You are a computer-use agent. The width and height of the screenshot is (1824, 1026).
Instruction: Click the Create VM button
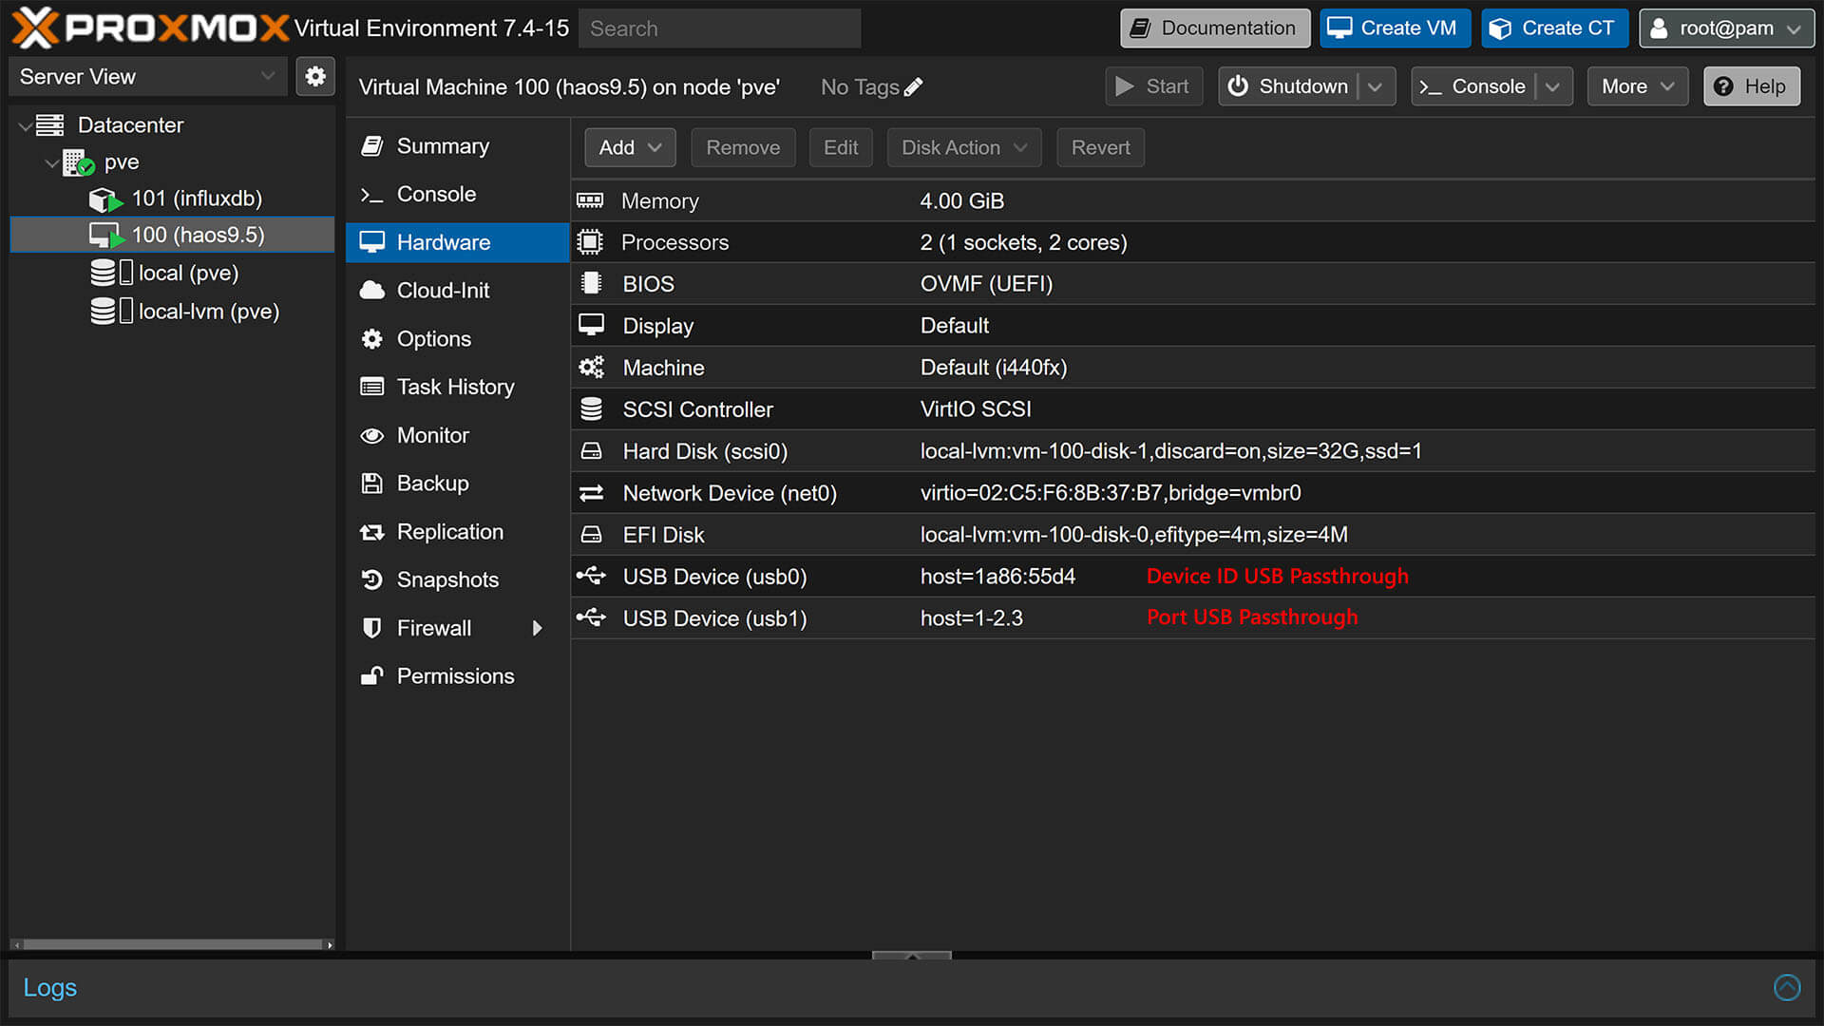click(x=1395, y=28)
